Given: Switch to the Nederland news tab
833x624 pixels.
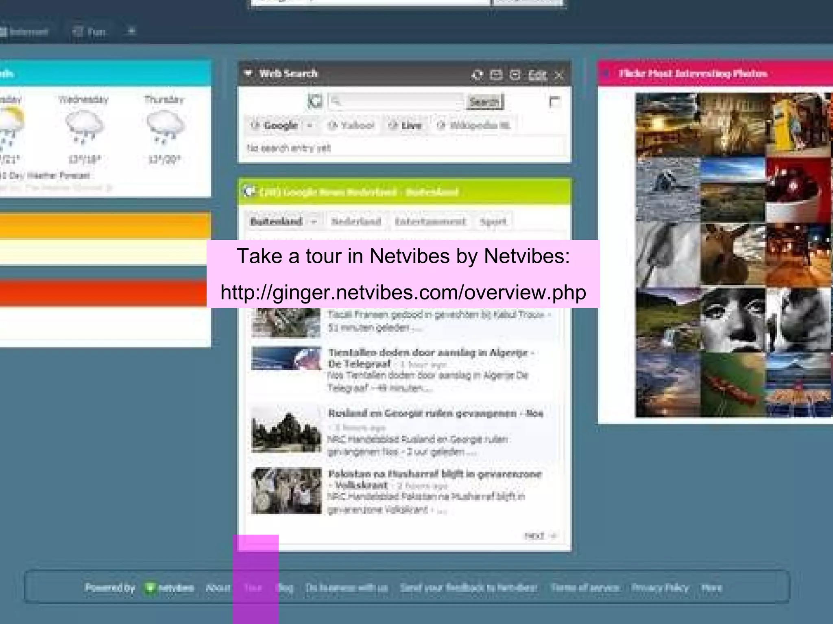Looking at the screenshot, I should point(356,221).
